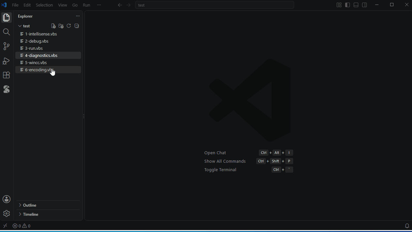
Task: Open the Search view icon
Action: 7,32
